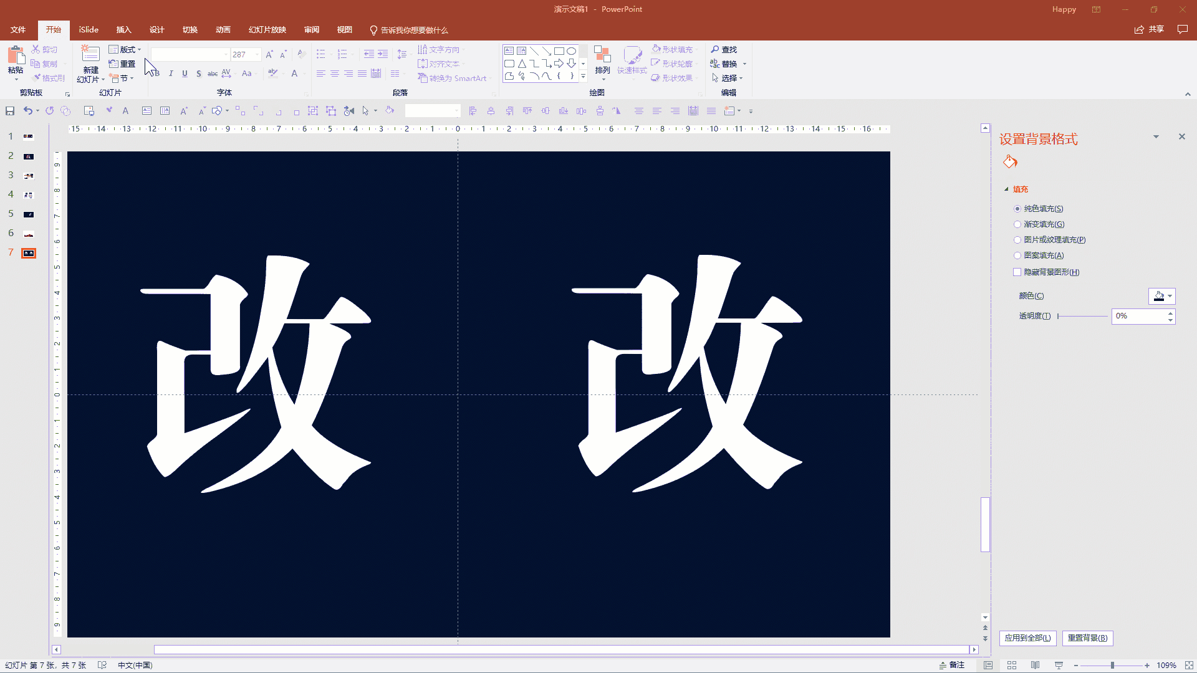
Task: Click Apply to All (应用到全部) button
Action: pos(1027,638)
